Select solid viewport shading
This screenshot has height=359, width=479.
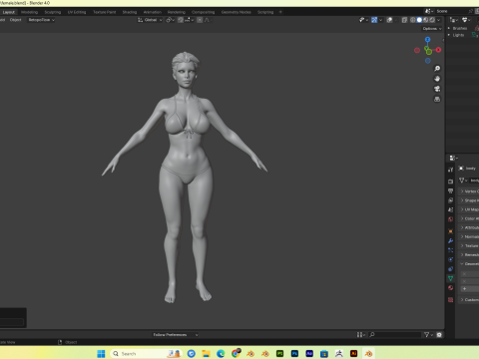[419, 20]
